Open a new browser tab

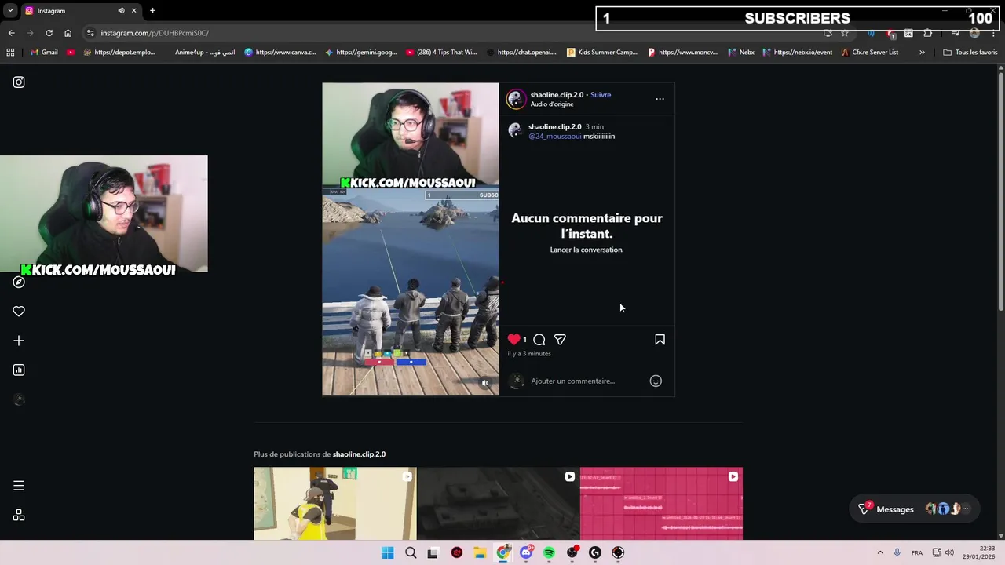point(152,11)
